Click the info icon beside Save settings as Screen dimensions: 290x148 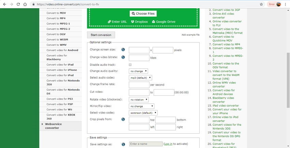[123, 144]
